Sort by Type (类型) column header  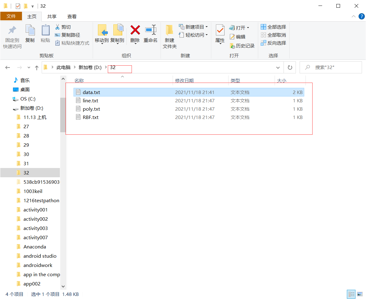[x=235, y=80]
